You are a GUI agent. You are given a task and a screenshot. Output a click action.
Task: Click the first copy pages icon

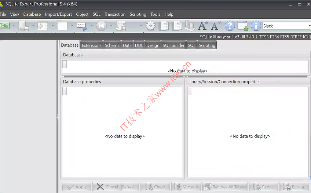[x=164, y=26]
